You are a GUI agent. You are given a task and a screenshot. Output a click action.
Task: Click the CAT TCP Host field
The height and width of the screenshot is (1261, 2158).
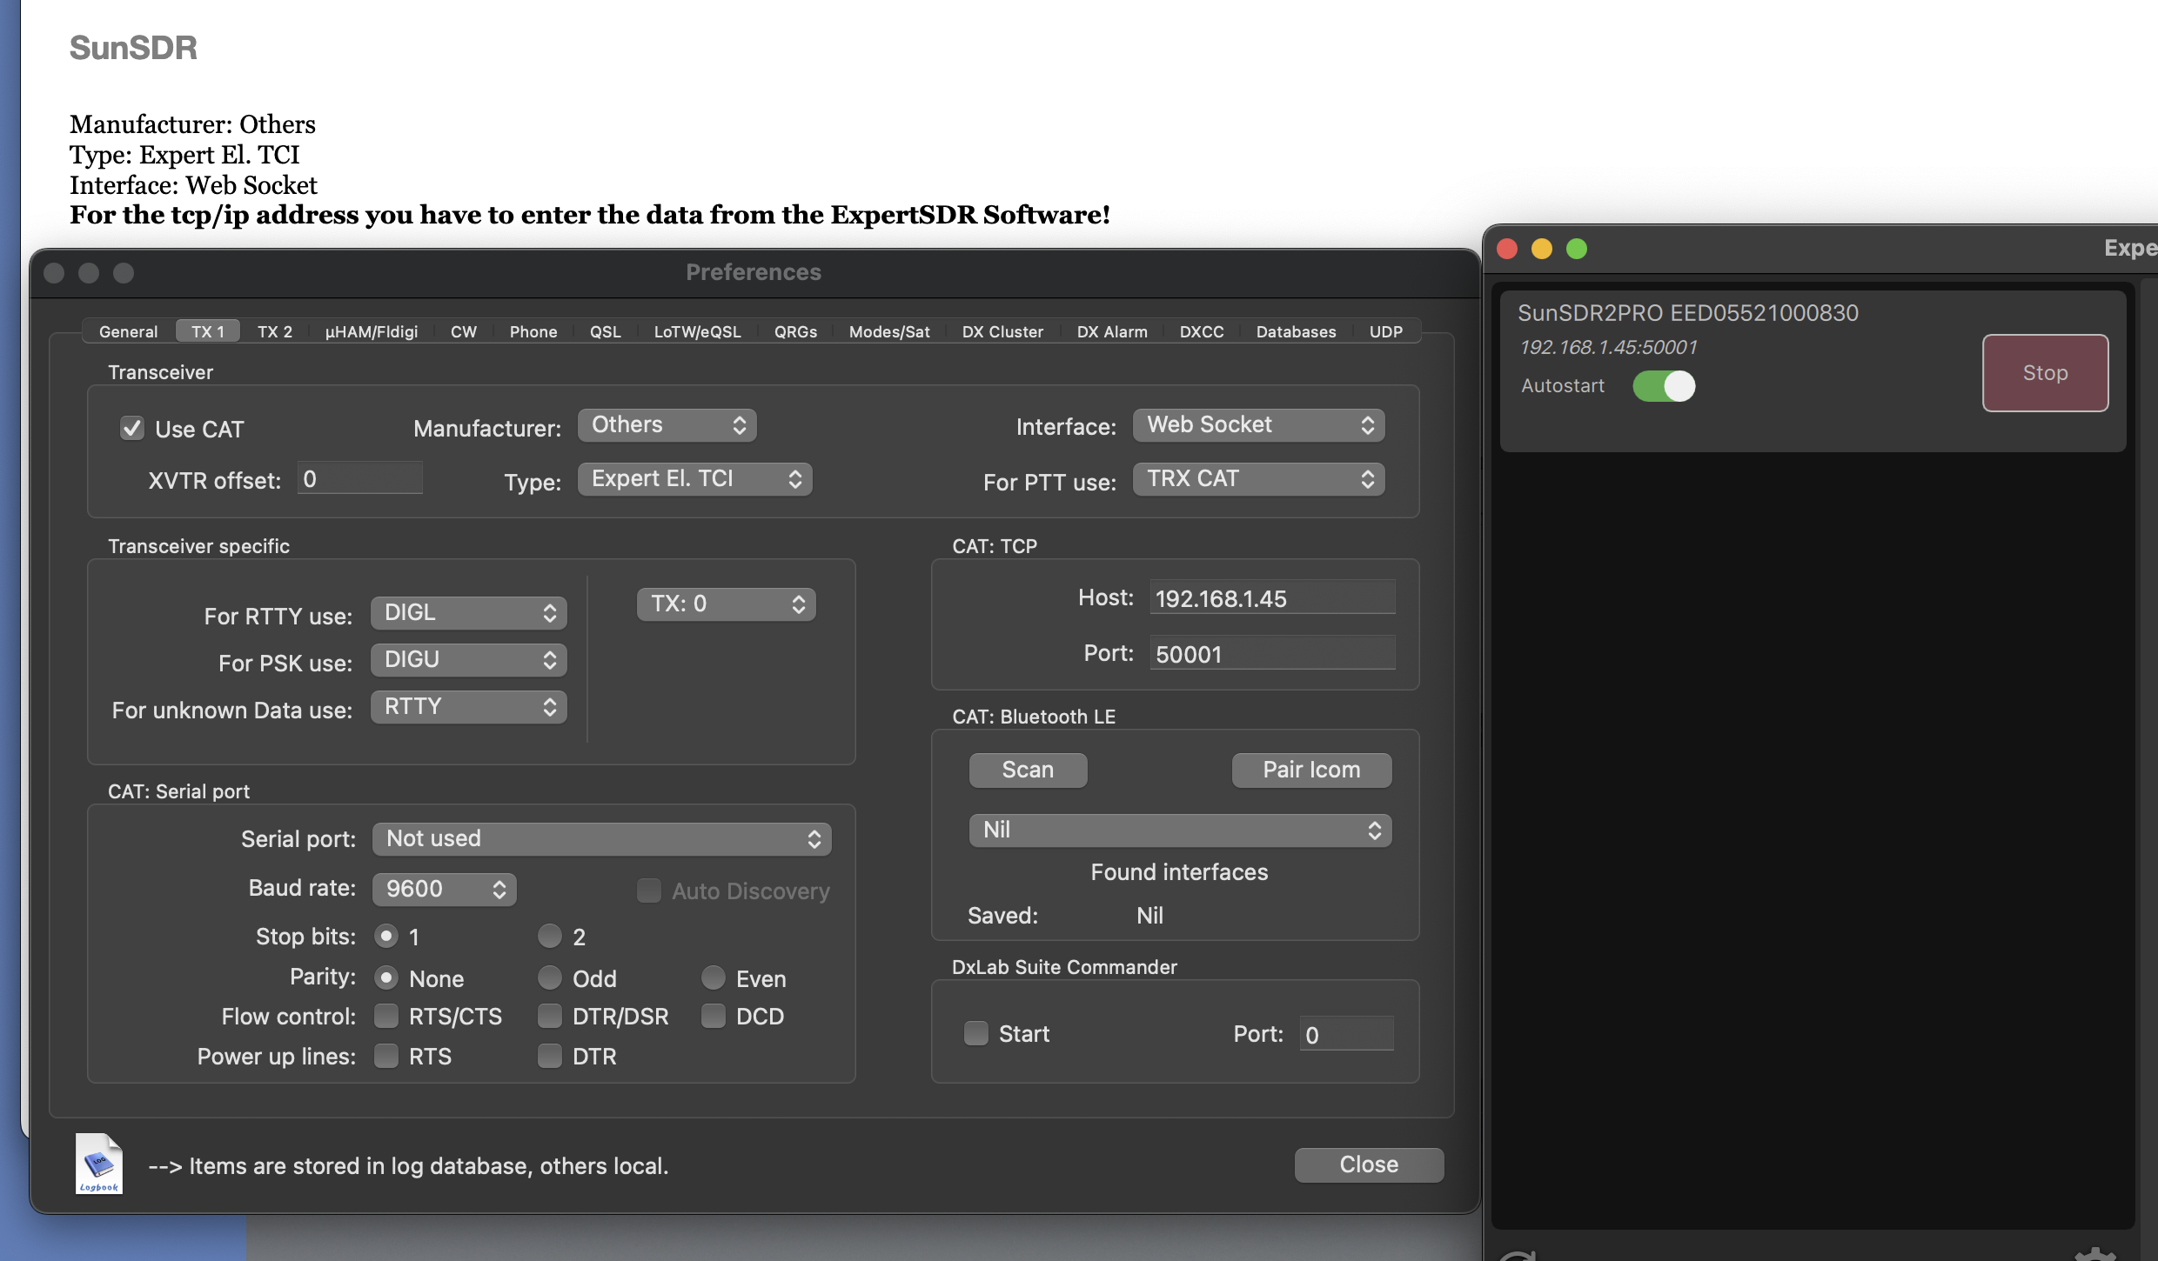(x=1272, y=597)
